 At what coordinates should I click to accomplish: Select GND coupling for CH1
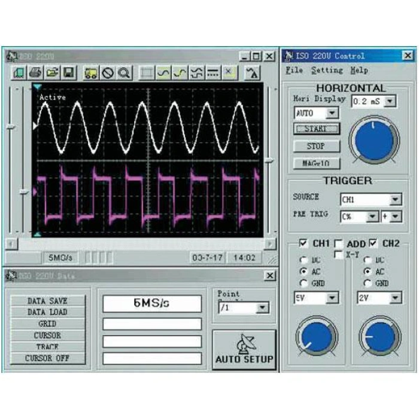pos(303,283)
